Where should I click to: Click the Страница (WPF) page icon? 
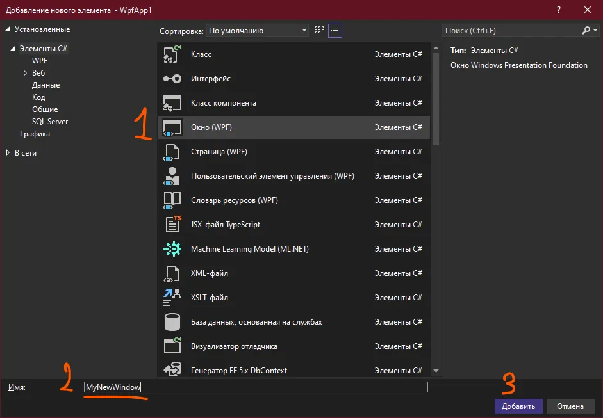point(172,152)
